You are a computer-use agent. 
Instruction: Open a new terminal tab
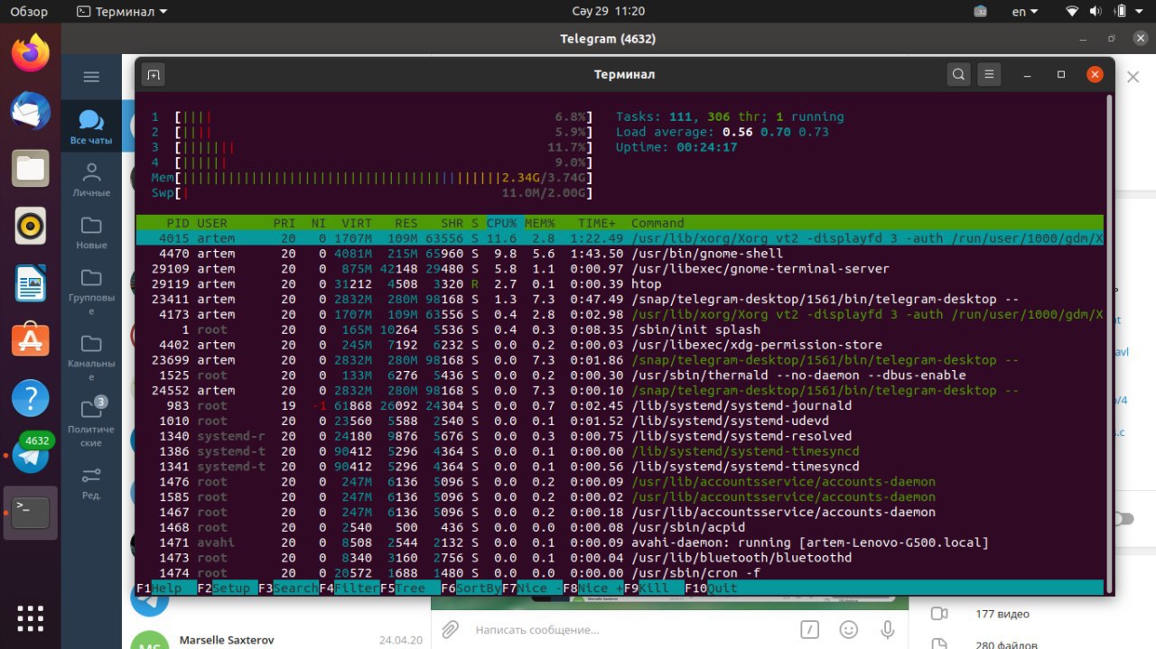pos(153,75)
